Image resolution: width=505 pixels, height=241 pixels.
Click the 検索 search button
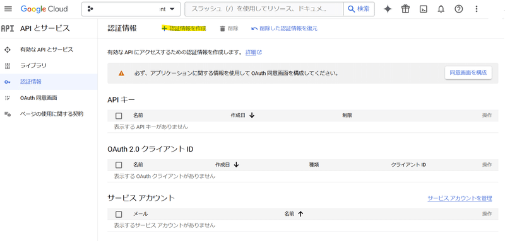point(359,9)
